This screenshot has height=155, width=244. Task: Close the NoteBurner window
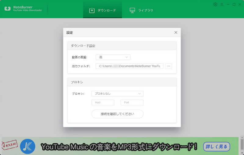pos(240,4)
